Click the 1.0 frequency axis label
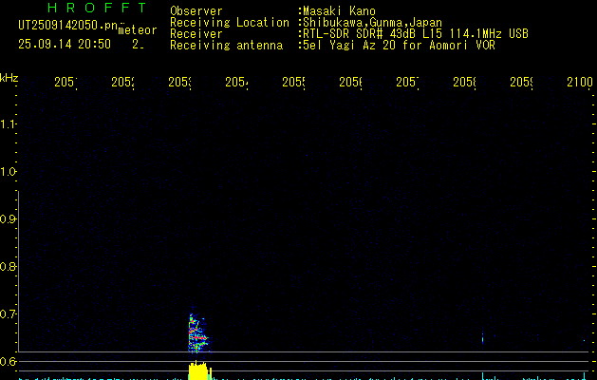 pos(8,172)
